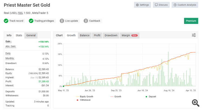Click the Monthly label

(x=10, y=58)
